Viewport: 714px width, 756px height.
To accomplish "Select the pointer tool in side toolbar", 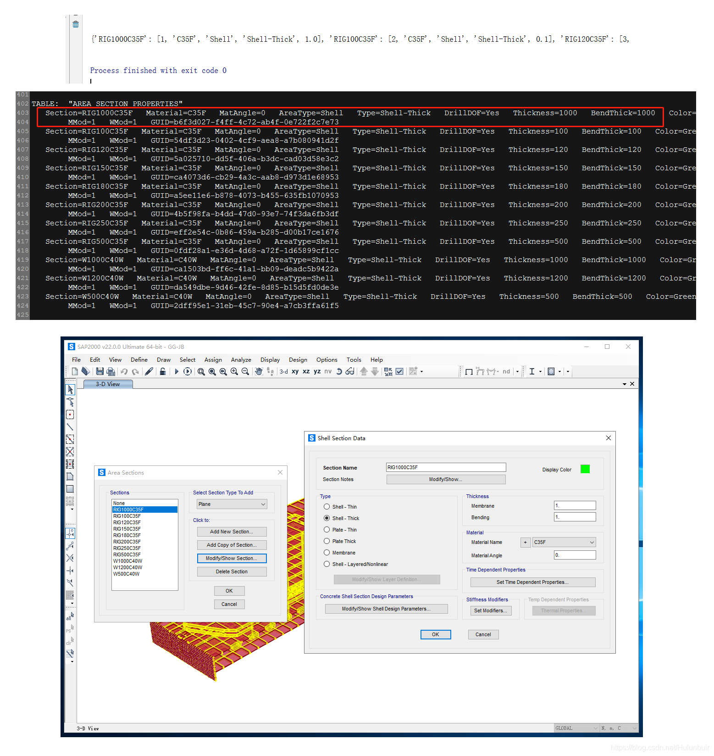I will [70, 390].
